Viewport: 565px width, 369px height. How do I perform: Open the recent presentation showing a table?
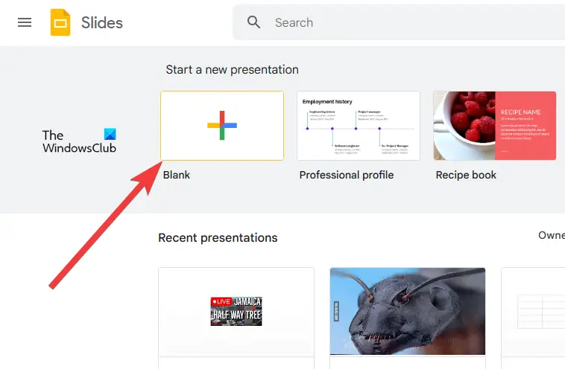coord(533,312)
